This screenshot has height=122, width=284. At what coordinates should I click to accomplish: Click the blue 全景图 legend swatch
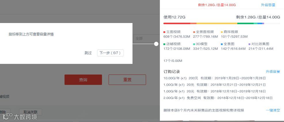(222, 44)
